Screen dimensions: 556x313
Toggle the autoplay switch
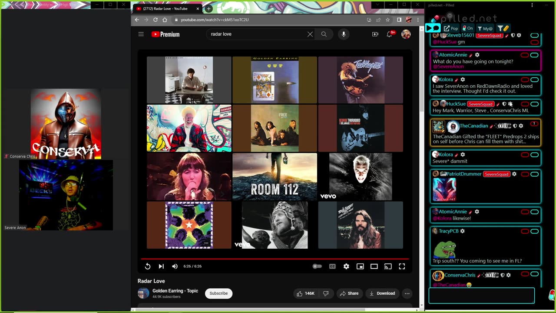(x=317, y=266)
